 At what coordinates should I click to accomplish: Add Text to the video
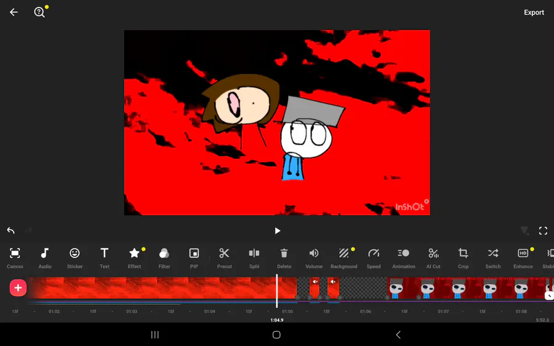[x=104, y=258]
